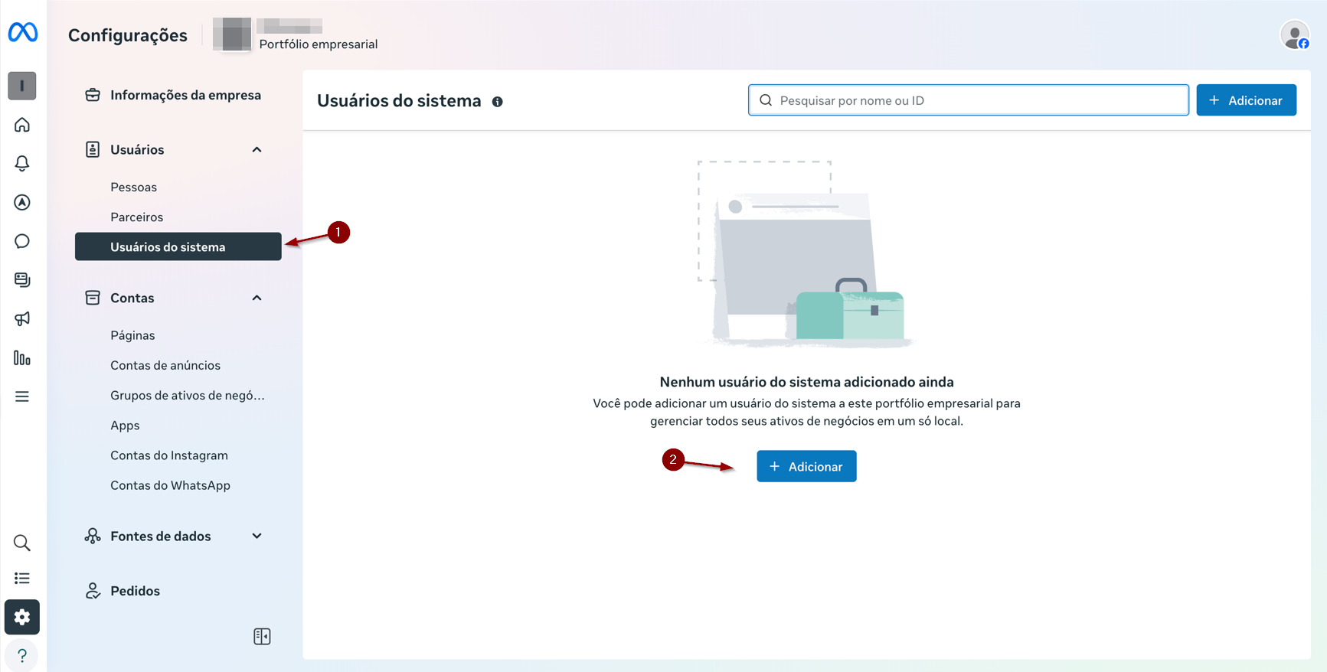The width and height of the screenshot is (1327, 672).
Task: Open the settings gear icon
Action: pyautogui.click(x=22, y=617)
